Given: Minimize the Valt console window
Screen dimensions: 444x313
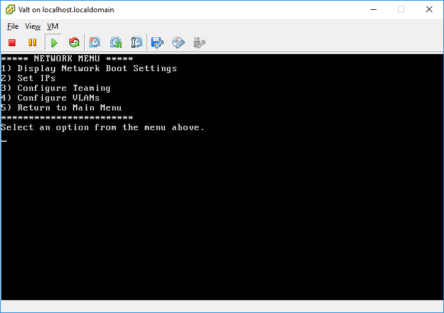Looking at the screenshot, I should coord(373,9).
